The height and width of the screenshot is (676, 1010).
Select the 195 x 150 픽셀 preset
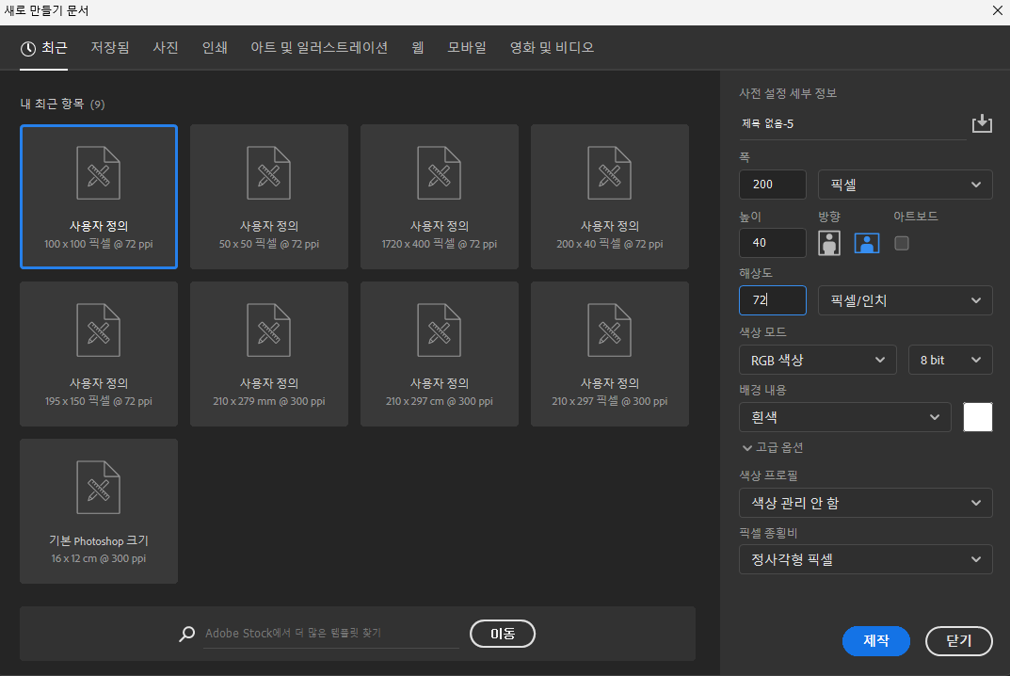98,353
